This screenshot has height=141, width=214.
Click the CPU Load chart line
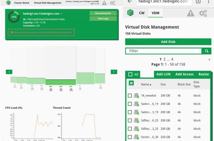point(43,126)
